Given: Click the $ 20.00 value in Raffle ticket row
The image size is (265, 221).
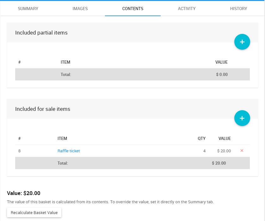Looking at the screenshot, I should 224,151.
